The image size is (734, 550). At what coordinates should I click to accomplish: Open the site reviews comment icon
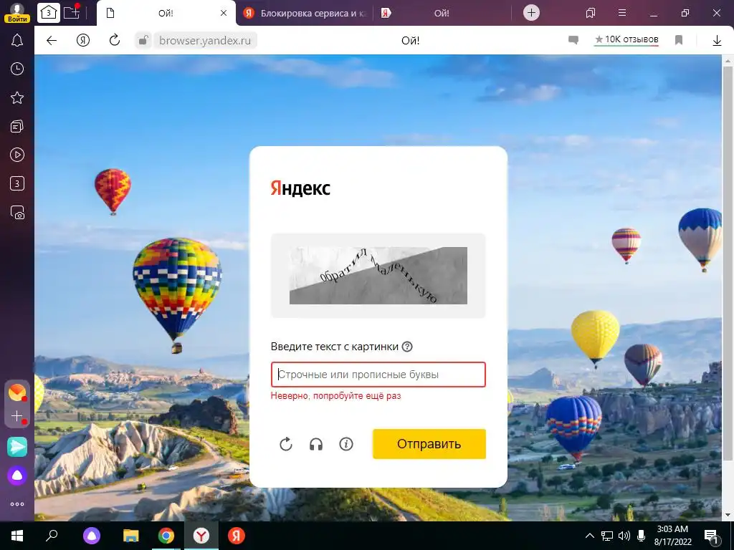click(x=573, y=40)
